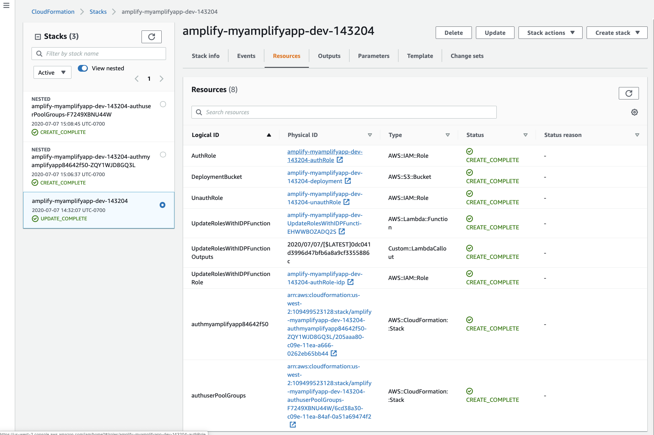Sort by Status reason column arrow
Screen dimensions: 654x435
pyautogui.click(x=637, y=135)
